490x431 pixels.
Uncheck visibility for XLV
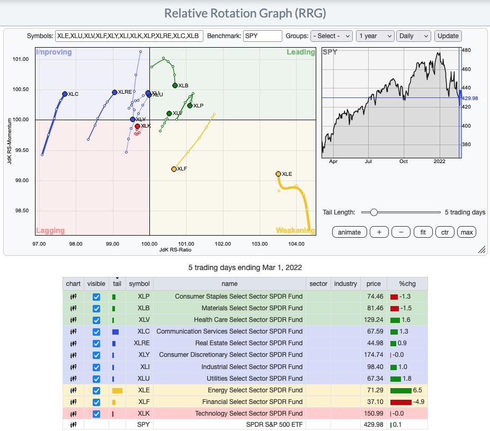click(96, 320)
